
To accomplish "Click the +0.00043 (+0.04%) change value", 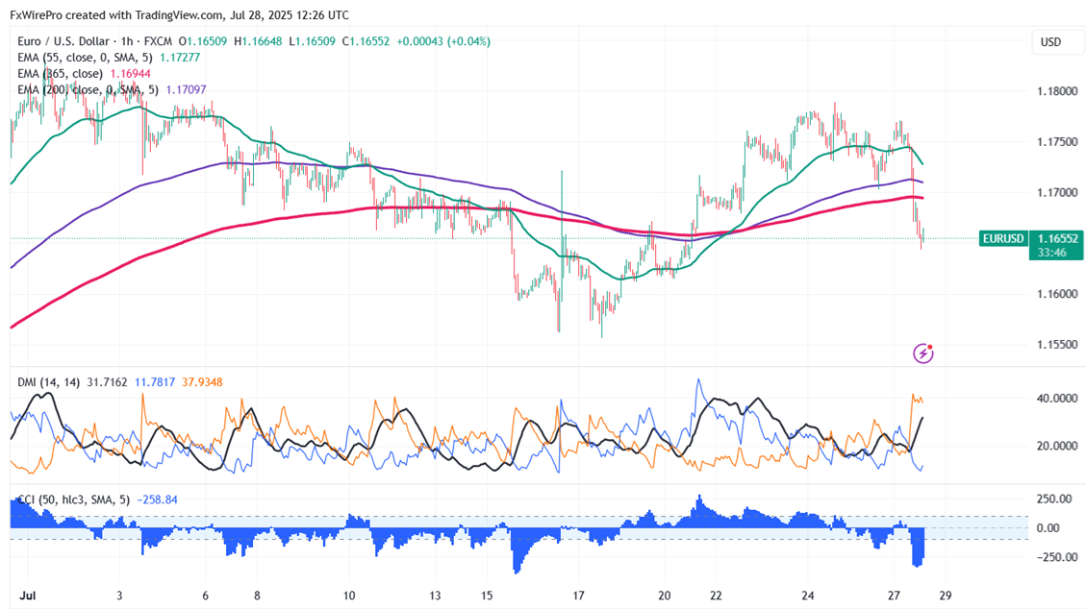I will [x=443, y=41].
